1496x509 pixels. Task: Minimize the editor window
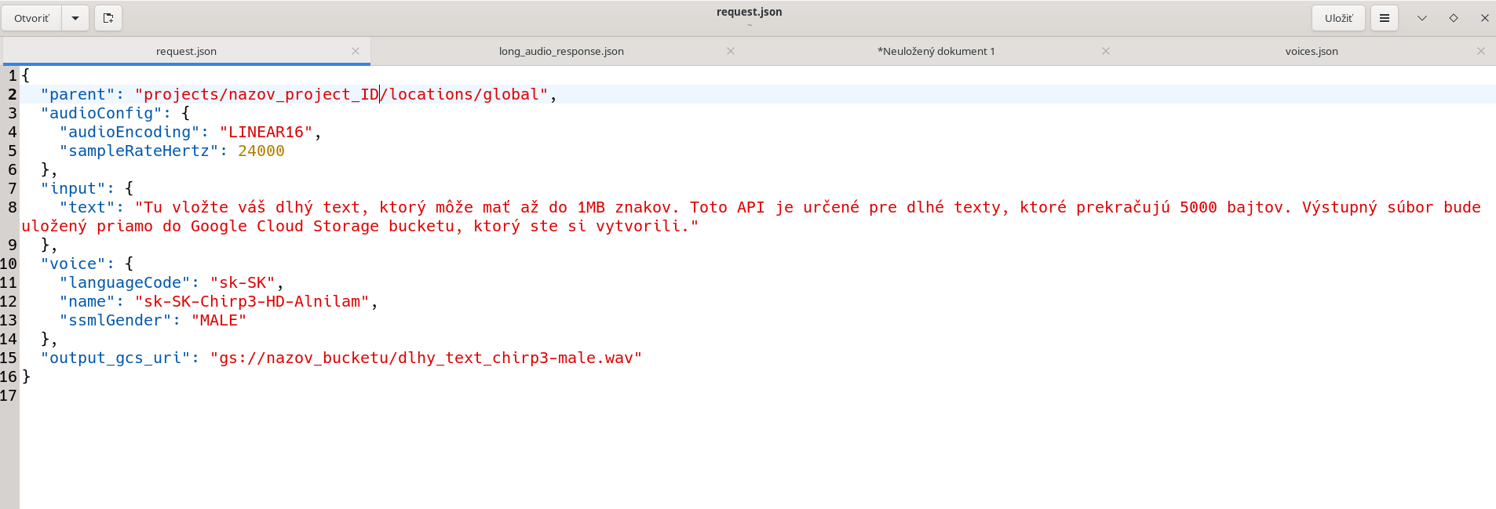(1422, 18)
